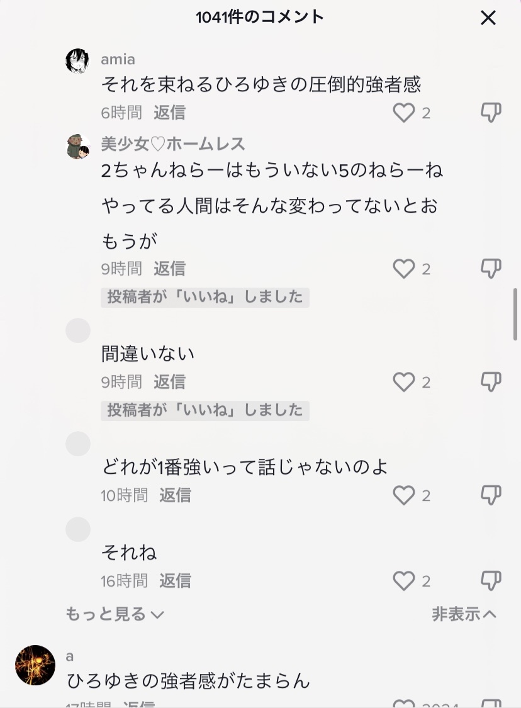
Task: Dislike the 美少女♡ホームレス comment
Action: (x=491, y=269)
